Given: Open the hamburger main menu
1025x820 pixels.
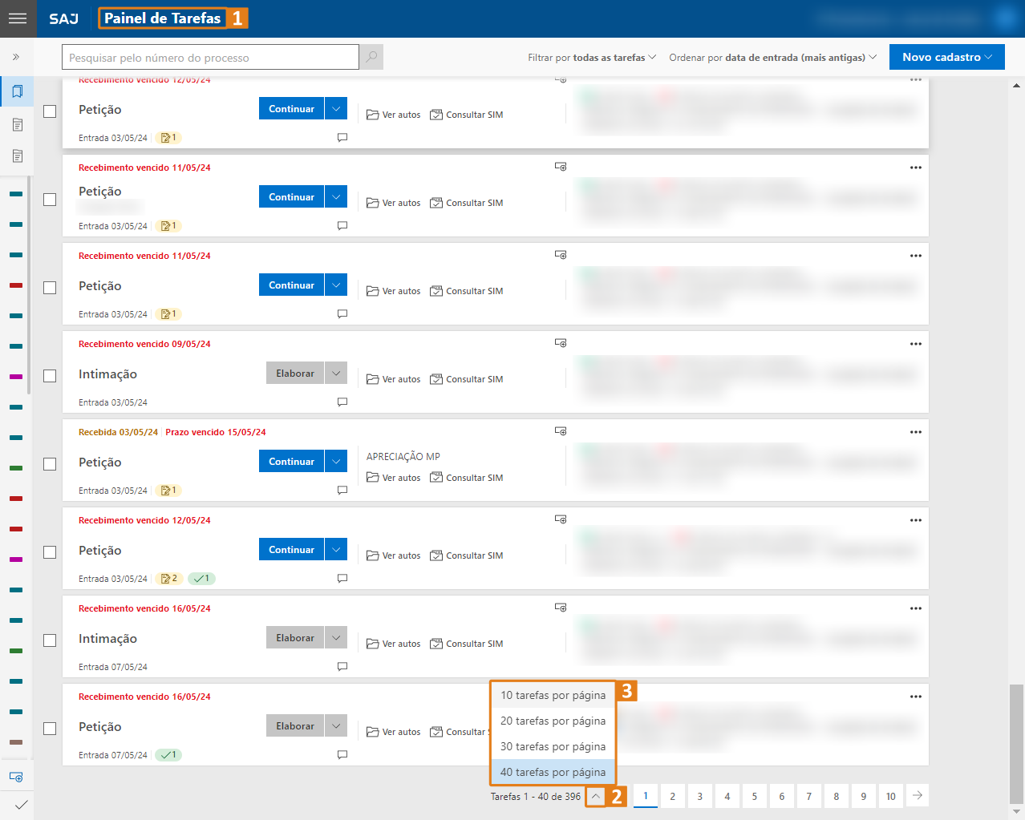Looking at the screenshot, I should (18, 18).
